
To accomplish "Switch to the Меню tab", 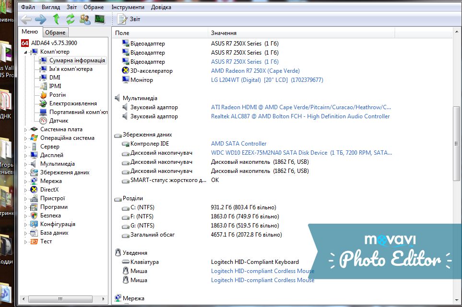I will 30,32.
